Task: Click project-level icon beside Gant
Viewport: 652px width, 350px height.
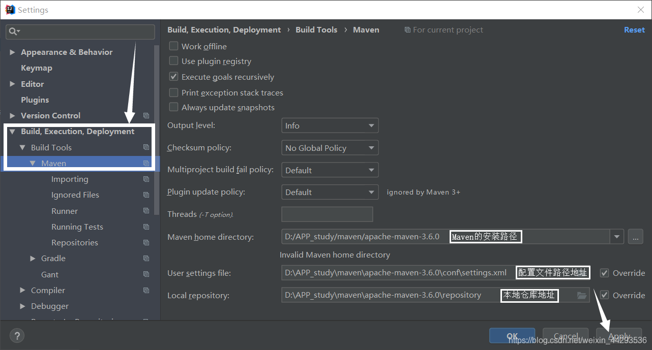Action: [x=146, y=274]
